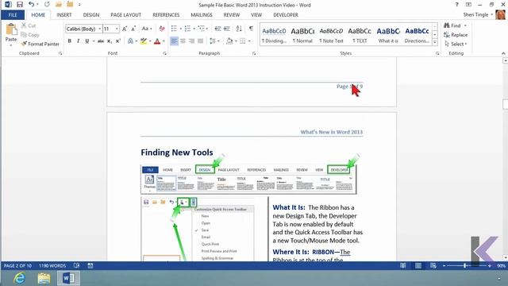This screenshot has height=286, width=508.
Task: Switch to the INSERT tab
Action: tap(63, 15)
